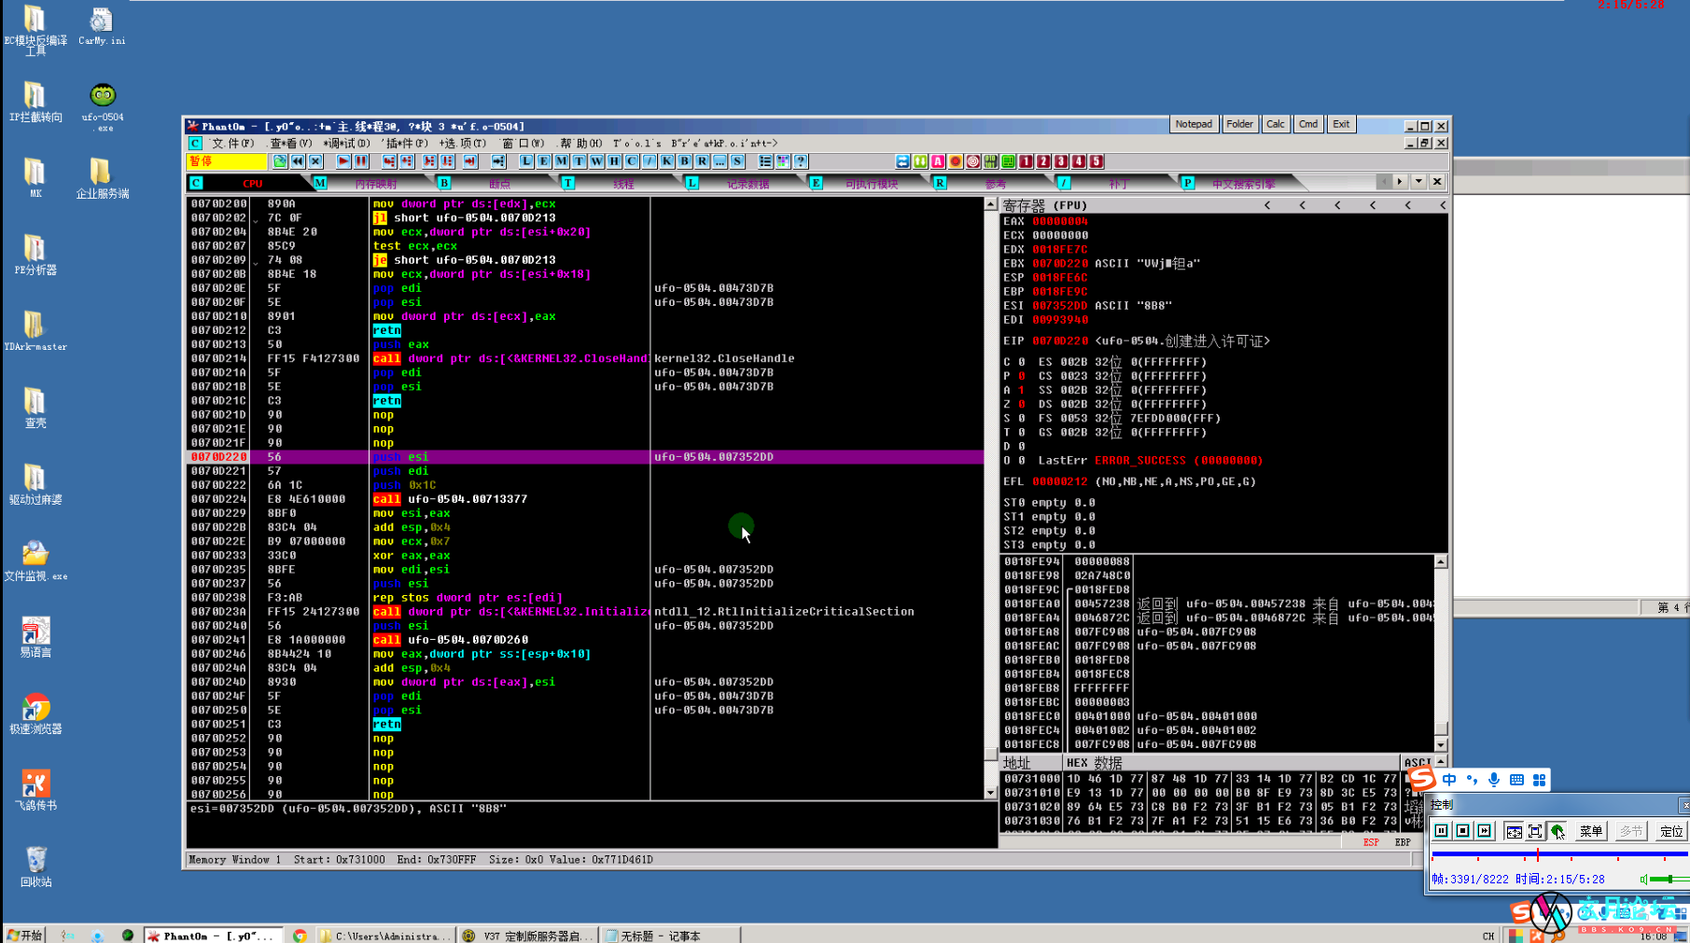Click the Open file toolbar icon
The width and height of the screenshot is (1690, 943).
[x=279, y=161]
